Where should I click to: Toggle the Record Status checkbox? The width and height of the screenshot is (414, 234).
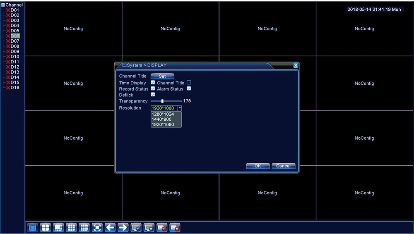point(153,88)
